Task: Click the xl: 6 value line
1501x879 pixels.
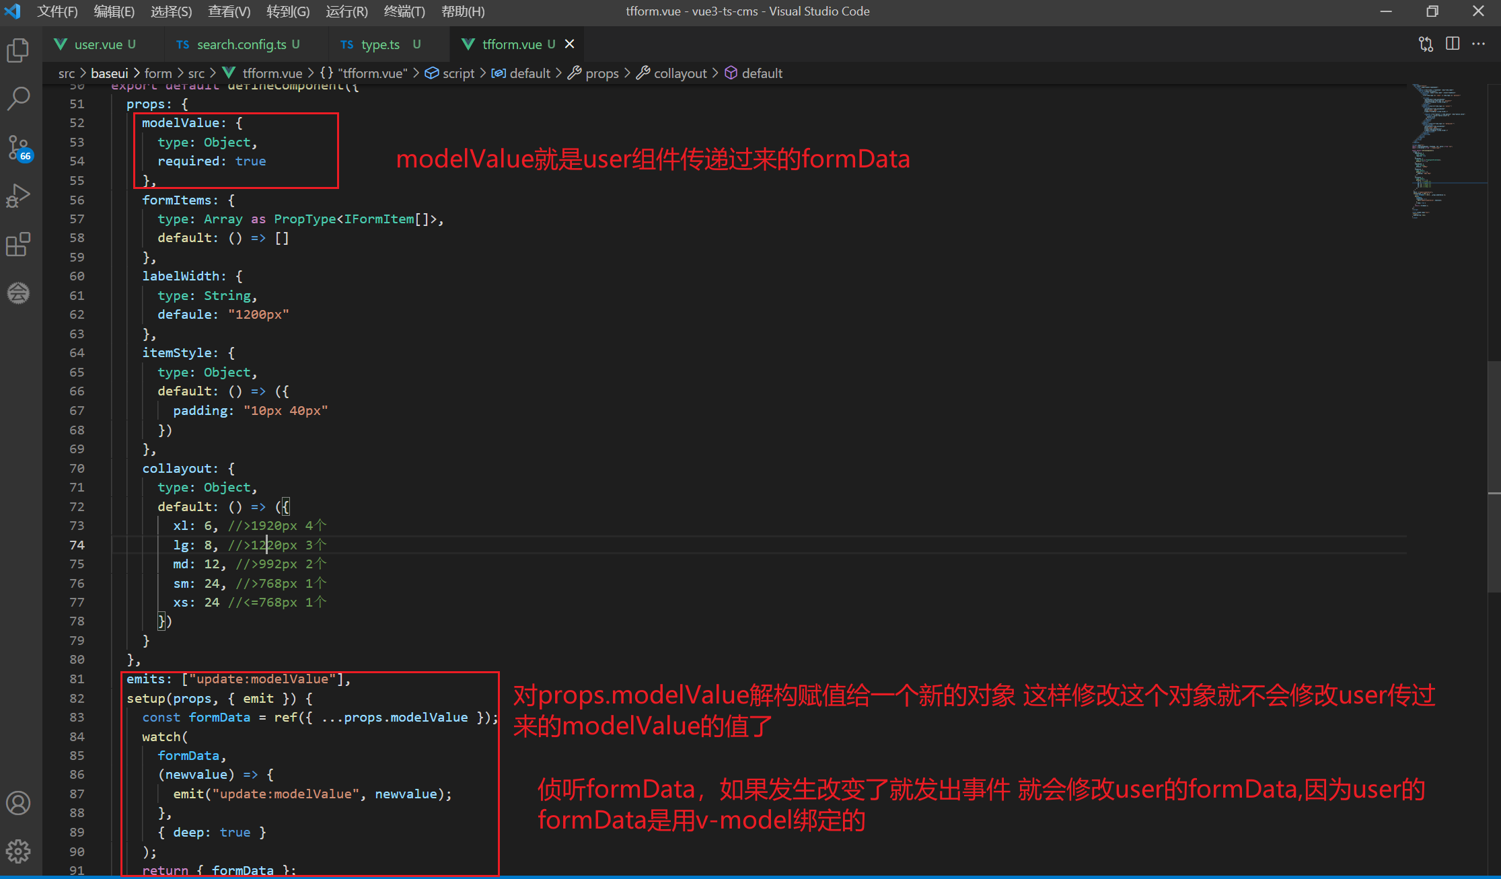Action: click(x=249, y=526)
